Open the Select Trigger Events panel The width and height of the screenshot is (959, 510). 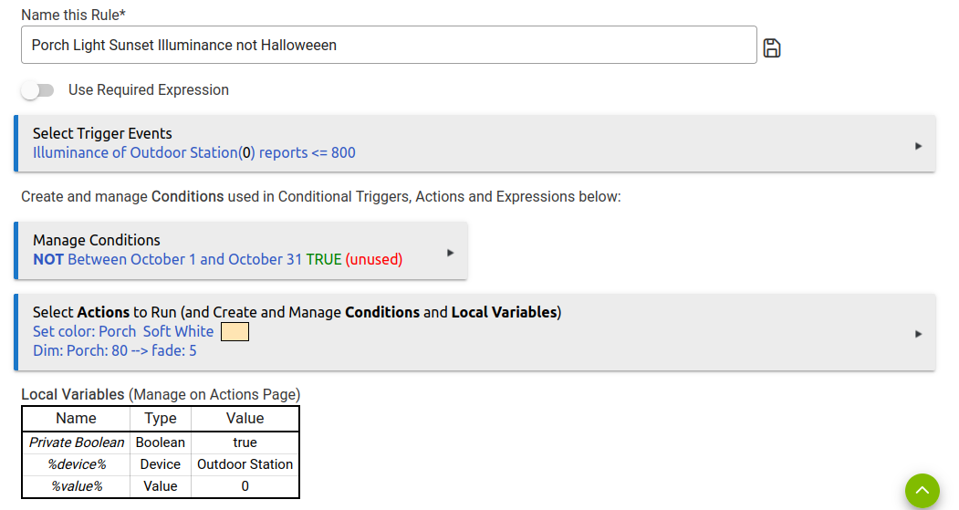coord(474,143)
